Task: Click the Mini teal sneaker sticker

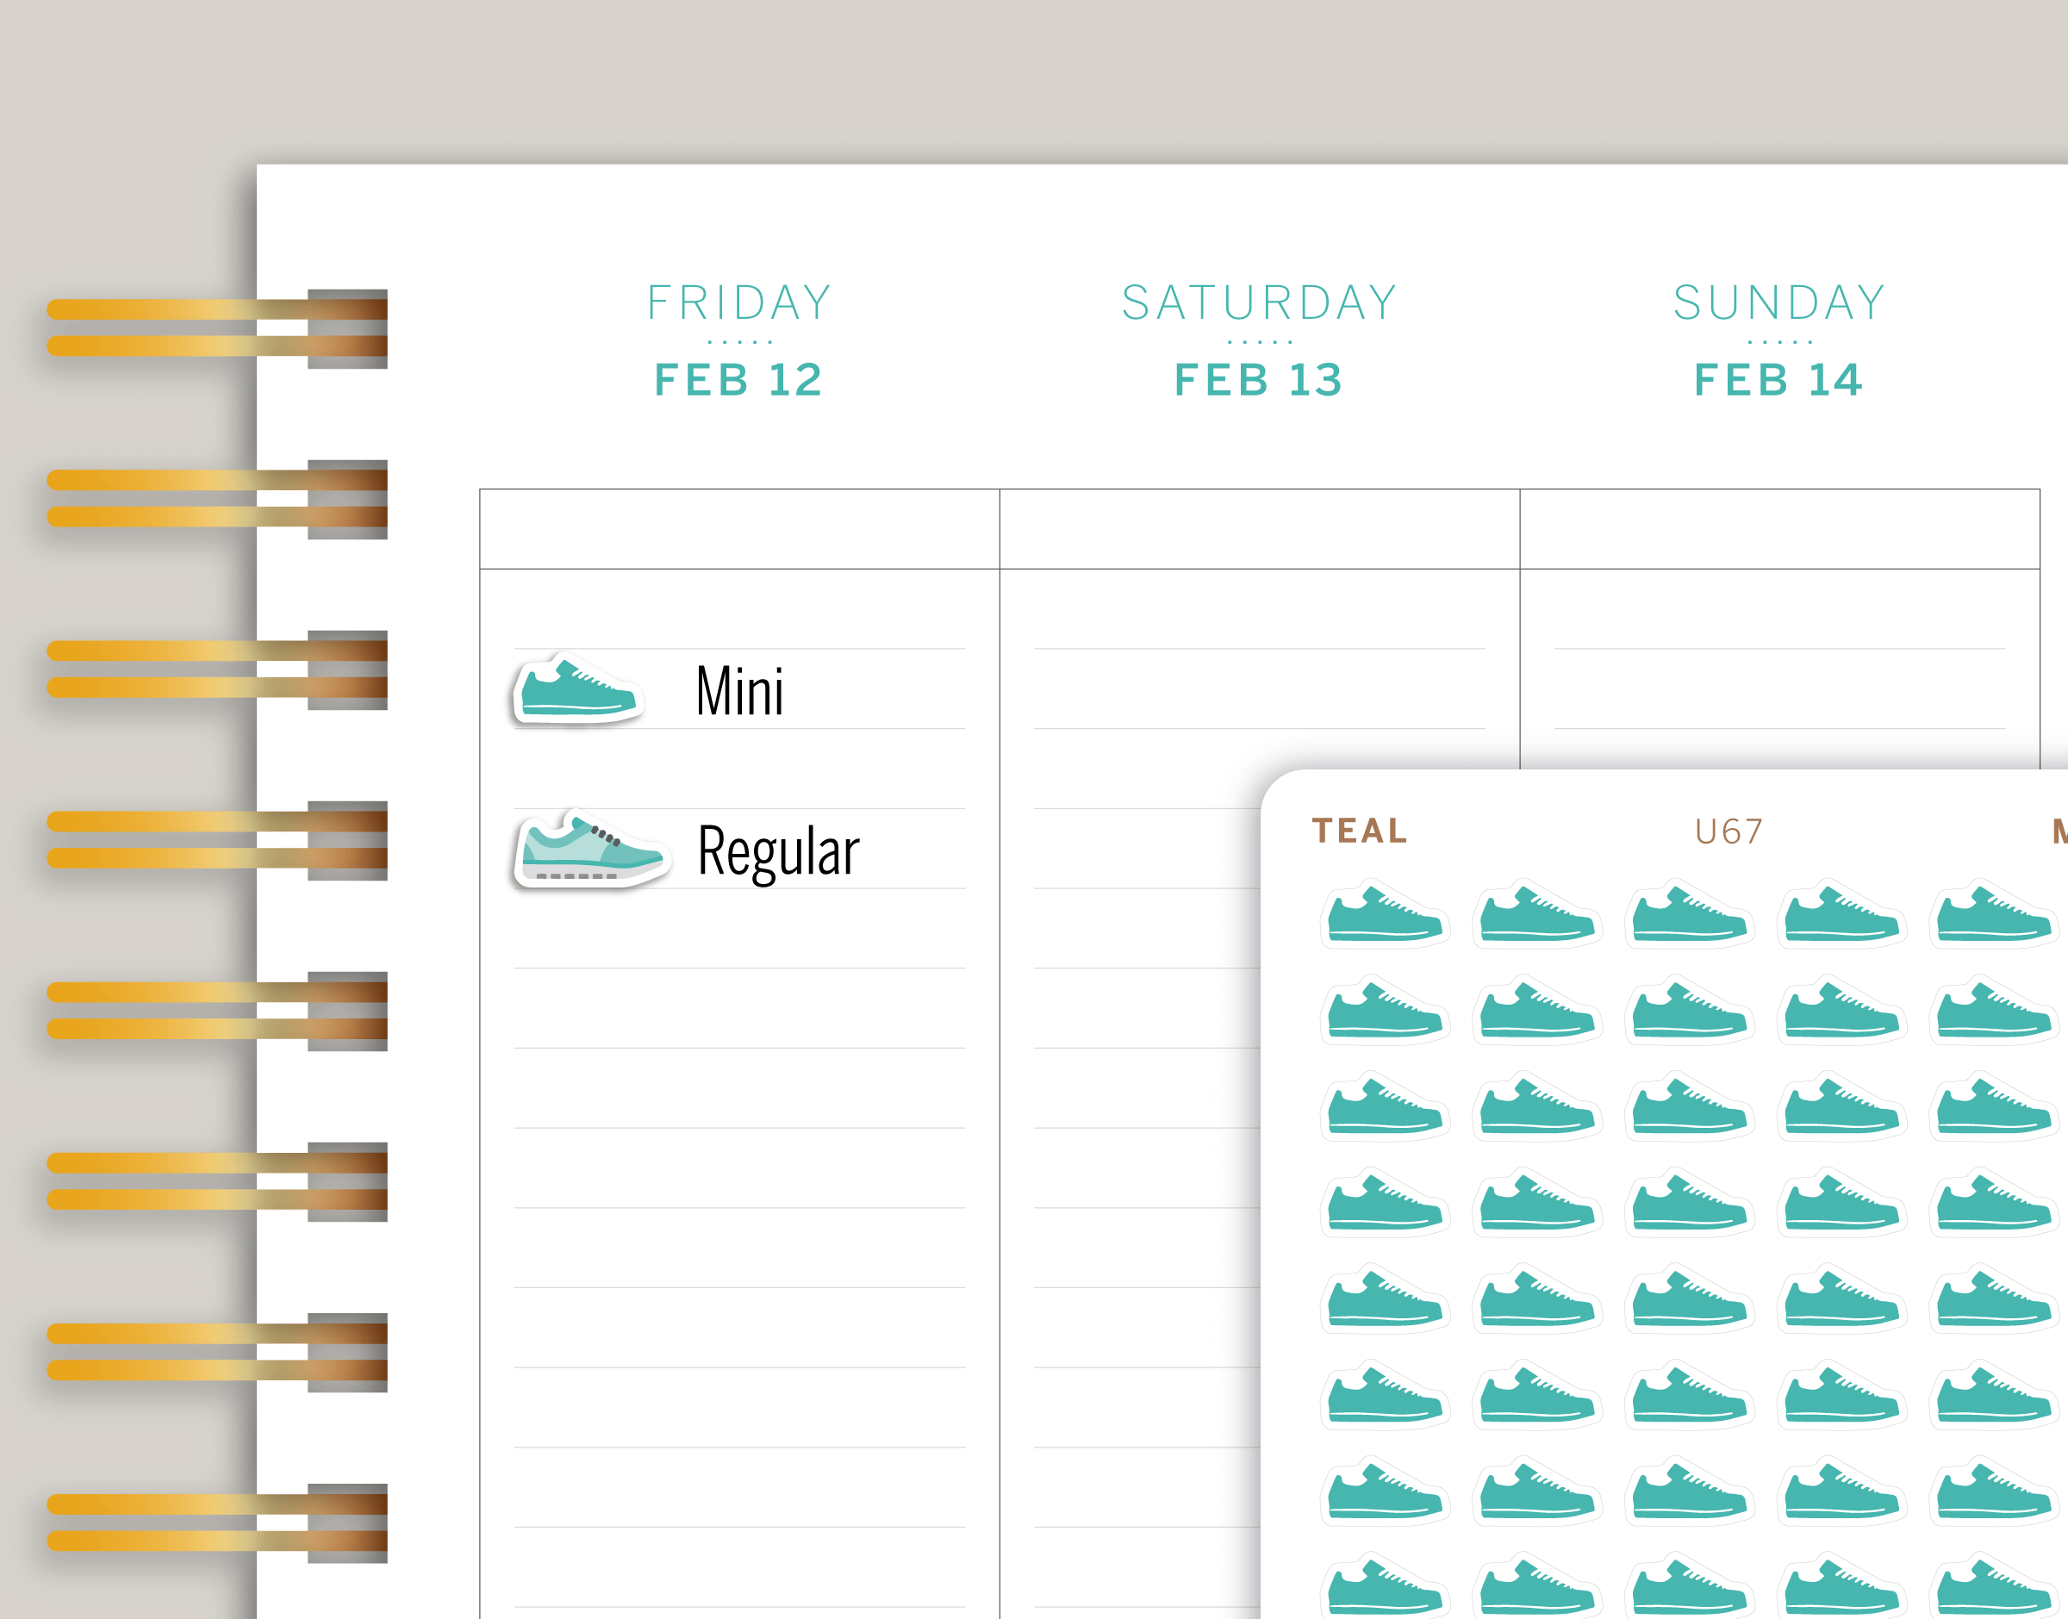Action: pos(577,690)
